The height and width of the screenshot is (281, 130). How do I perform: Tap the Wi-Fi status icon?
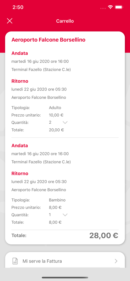click(110, 7)
